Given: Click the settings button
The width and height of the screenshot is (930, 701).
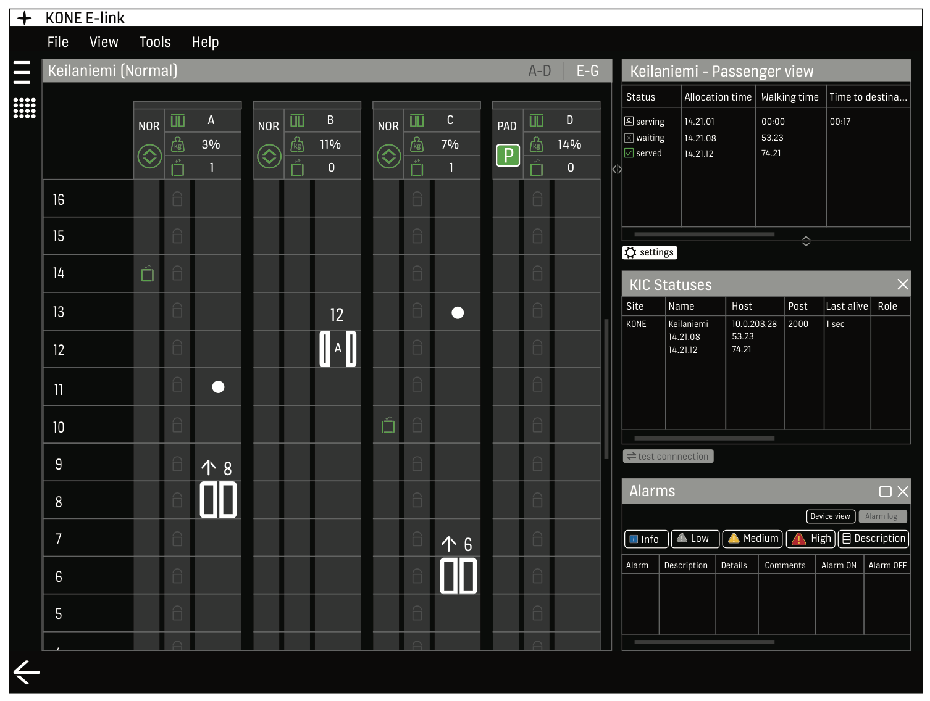Looking at the screenshot, I should click(x=650, y=252).
